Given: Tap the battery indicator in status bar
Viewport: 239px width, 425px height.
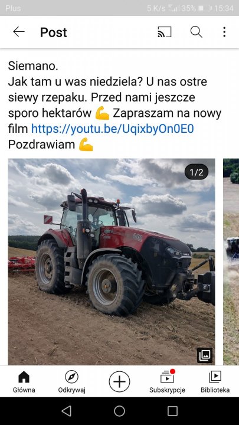Looking at the screenshot, I should [x=205, y=8].
